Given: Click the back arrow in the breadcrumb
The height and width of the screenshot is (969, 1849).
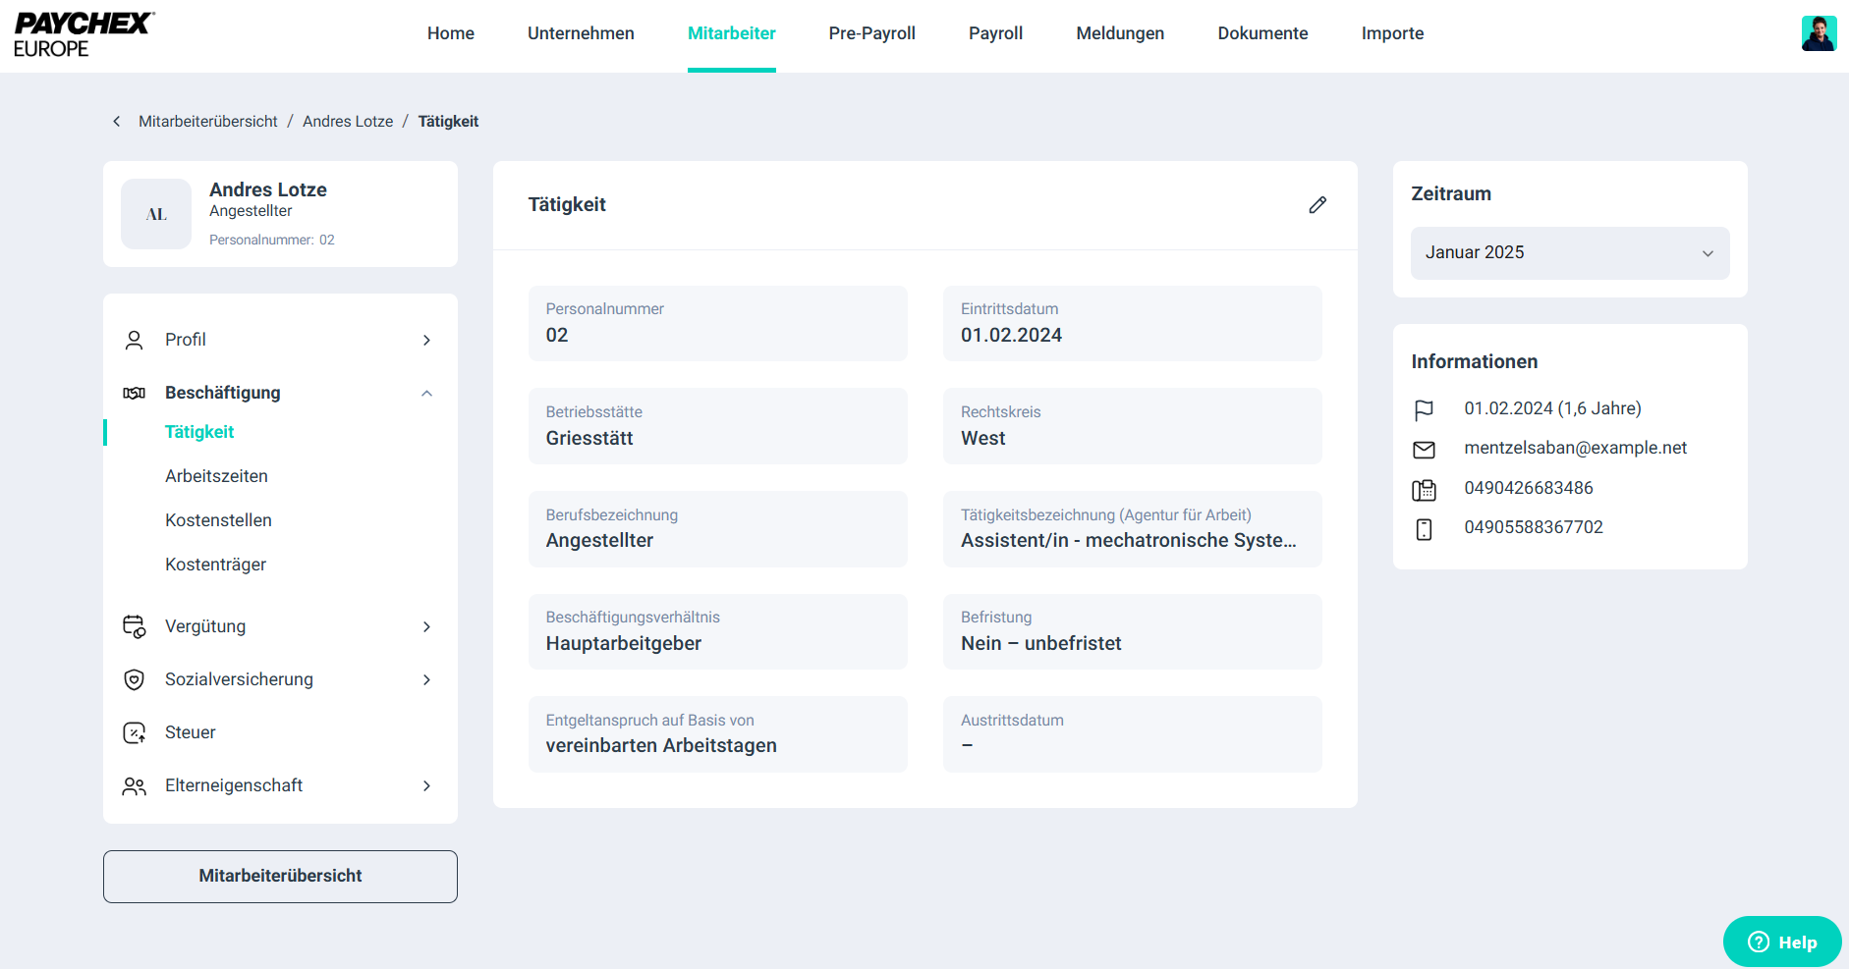Looking at the screenshot, I should tap(117, 121).
